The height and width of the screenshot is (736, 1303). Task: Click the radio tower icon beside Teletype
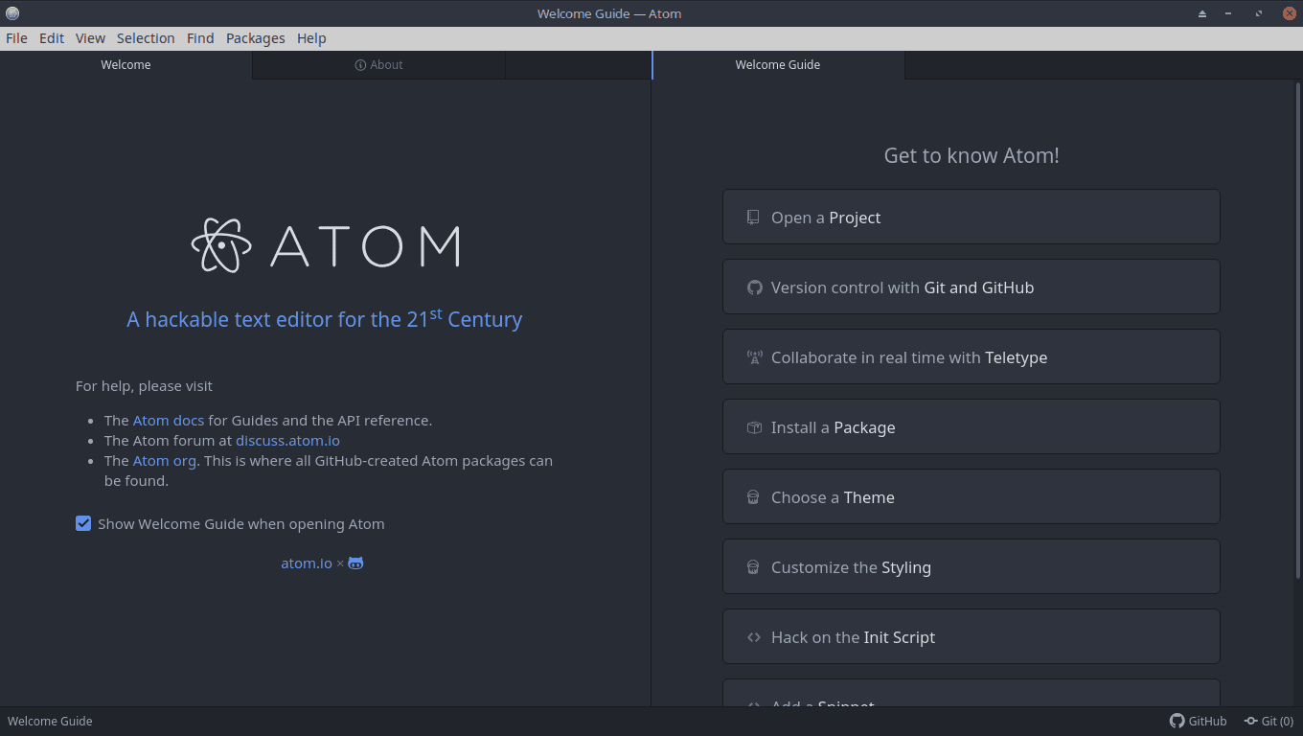[754, 357]
